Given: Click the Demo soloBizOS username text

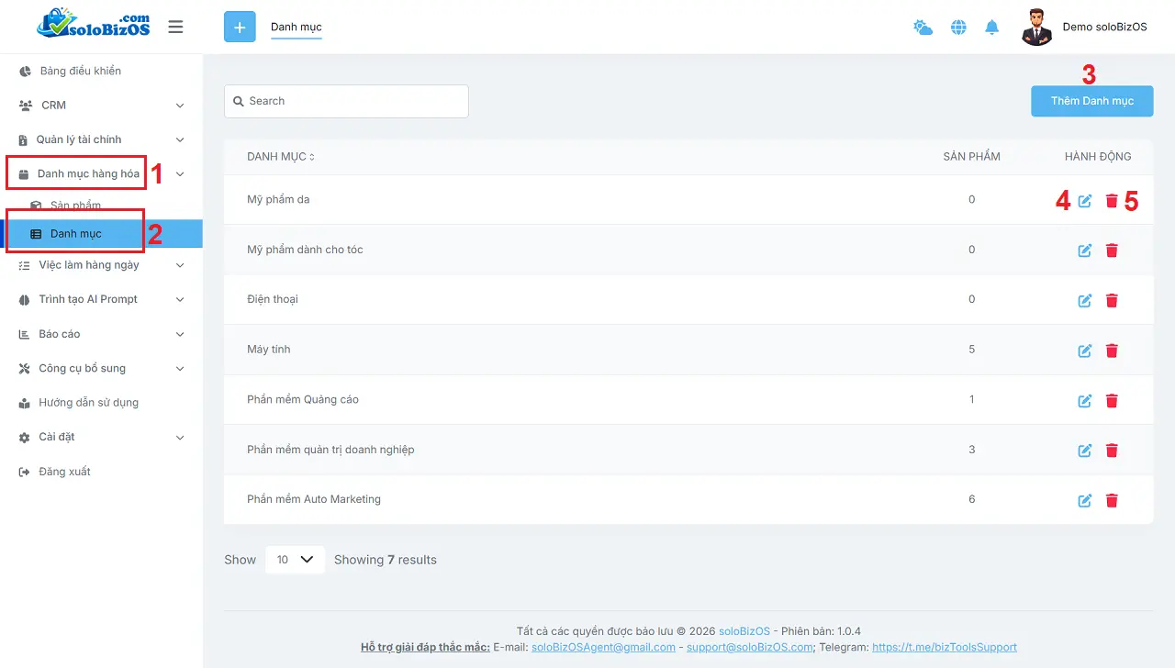Looking at the screenshot, I should pyautogui.click(x=1104, y=28).
